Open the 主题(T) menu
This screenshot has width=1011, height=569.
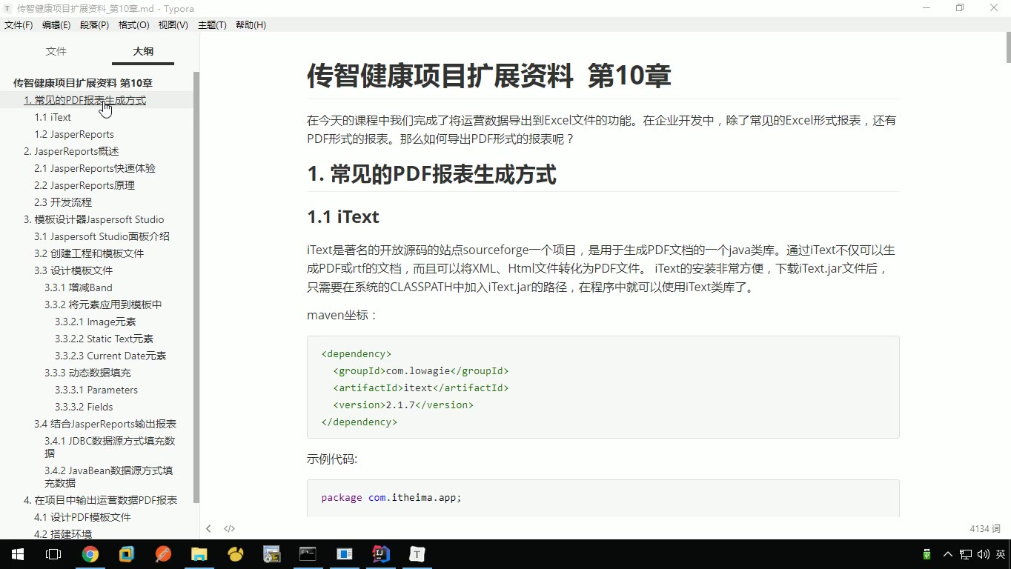(212, 25)
